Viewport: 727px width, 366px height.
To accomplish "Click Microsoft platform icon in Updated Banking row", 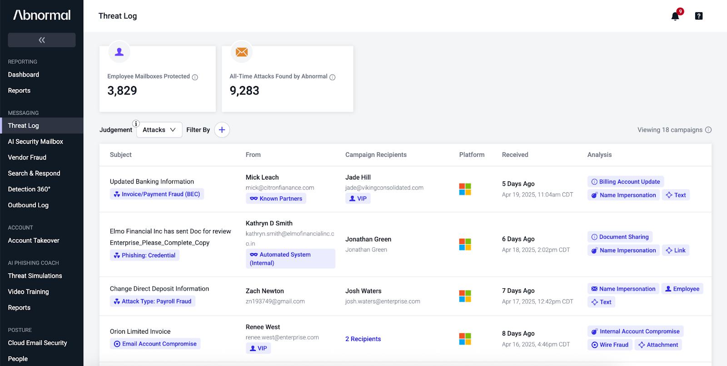I will point(465,189).
